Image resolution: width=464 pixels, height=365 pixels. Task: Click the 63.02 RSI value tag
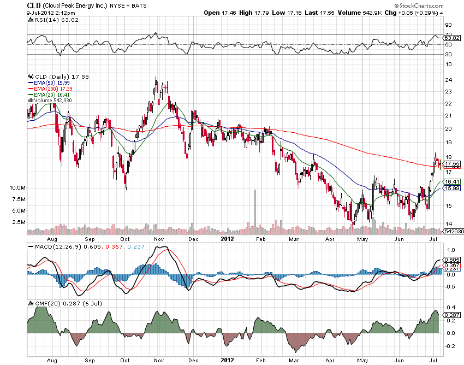(x=452, y=38)
